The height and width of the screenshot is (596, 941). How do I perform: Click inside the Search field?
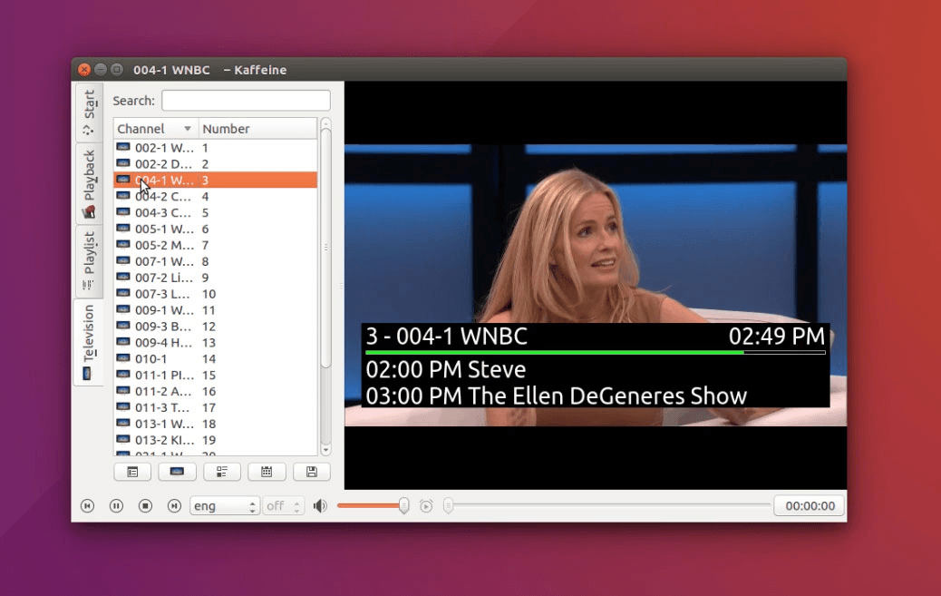click(x=245, y=100)
